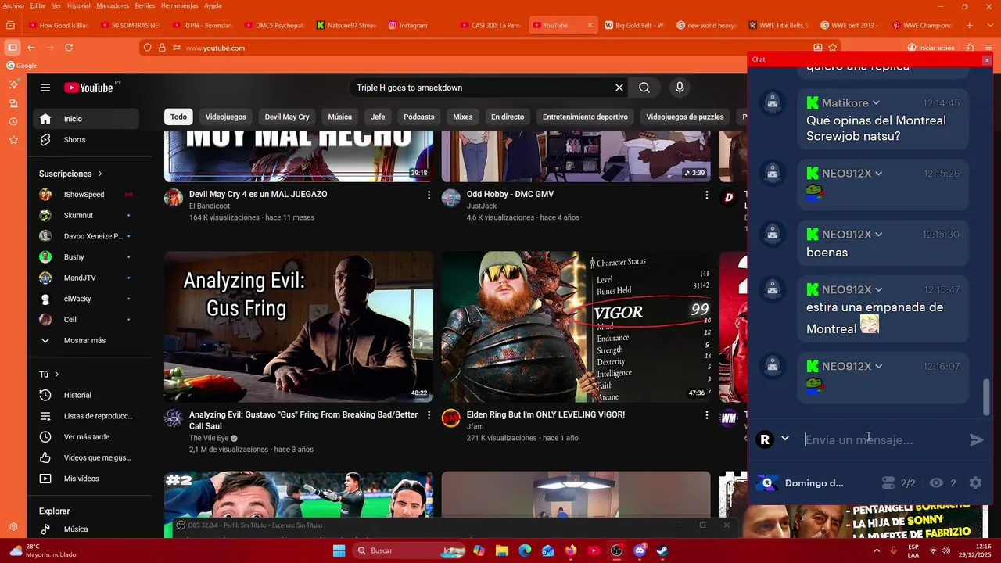This screenshot has height=563, width=1001.
Task: Open the Herramientas menu
Action: coord(179,5)
